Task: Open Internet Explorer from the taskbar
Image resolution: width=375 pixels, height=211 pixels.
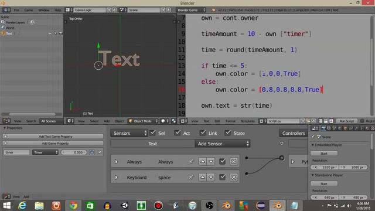Action: click(x=22, y=206)
